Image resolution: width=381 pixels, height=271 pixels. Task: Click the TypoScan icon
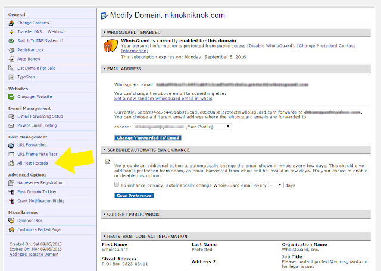tap(11, 77)
